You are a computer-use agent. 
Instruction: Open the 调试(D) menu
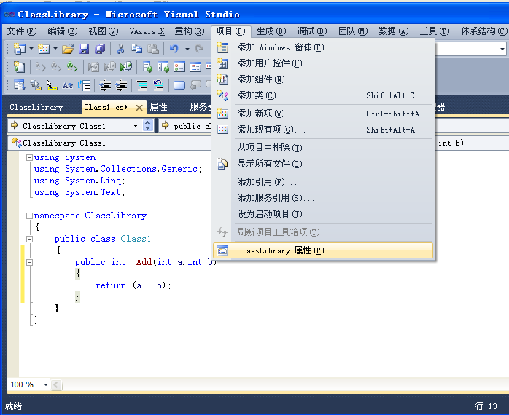point(312,31)
